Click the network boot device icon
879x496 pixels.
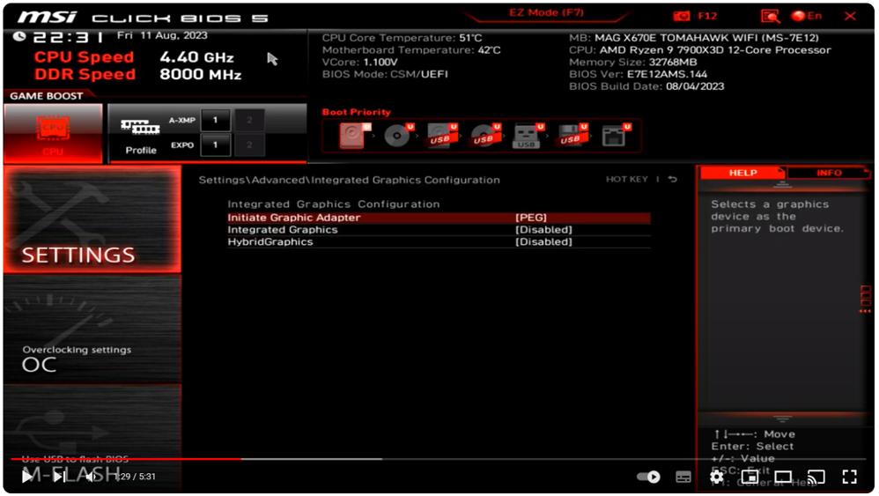coord(616,135)
